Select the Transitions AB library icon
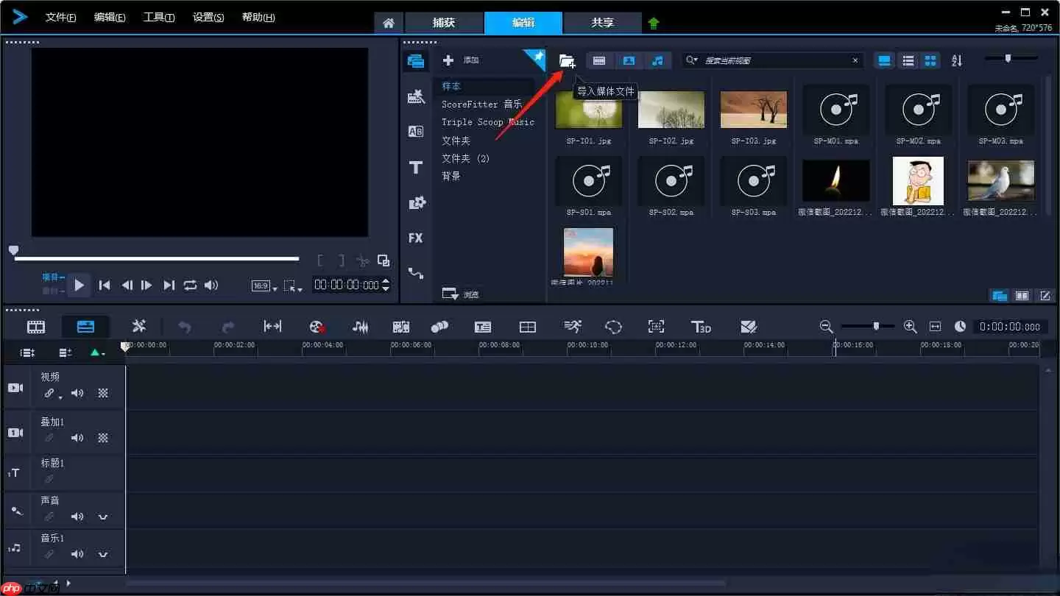Screen dimensions: 1060x596 [416, 132]
